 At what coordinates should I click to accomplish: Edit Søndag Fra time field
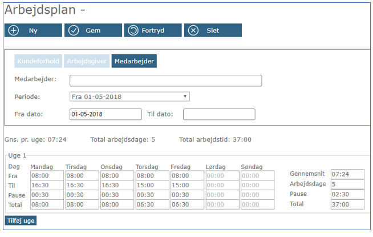click(x=258, y=176)
